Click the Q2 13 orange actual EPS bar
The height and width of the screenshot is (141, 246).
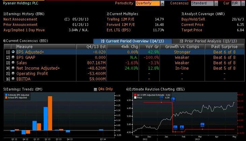point(50,113)
